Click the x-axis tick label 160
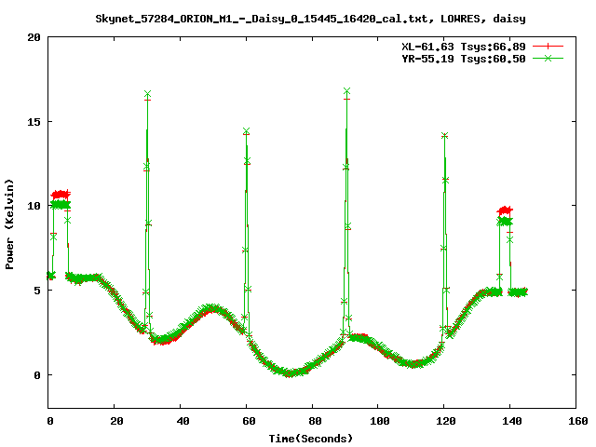596x447 pixels. click(x=578, y=421)
